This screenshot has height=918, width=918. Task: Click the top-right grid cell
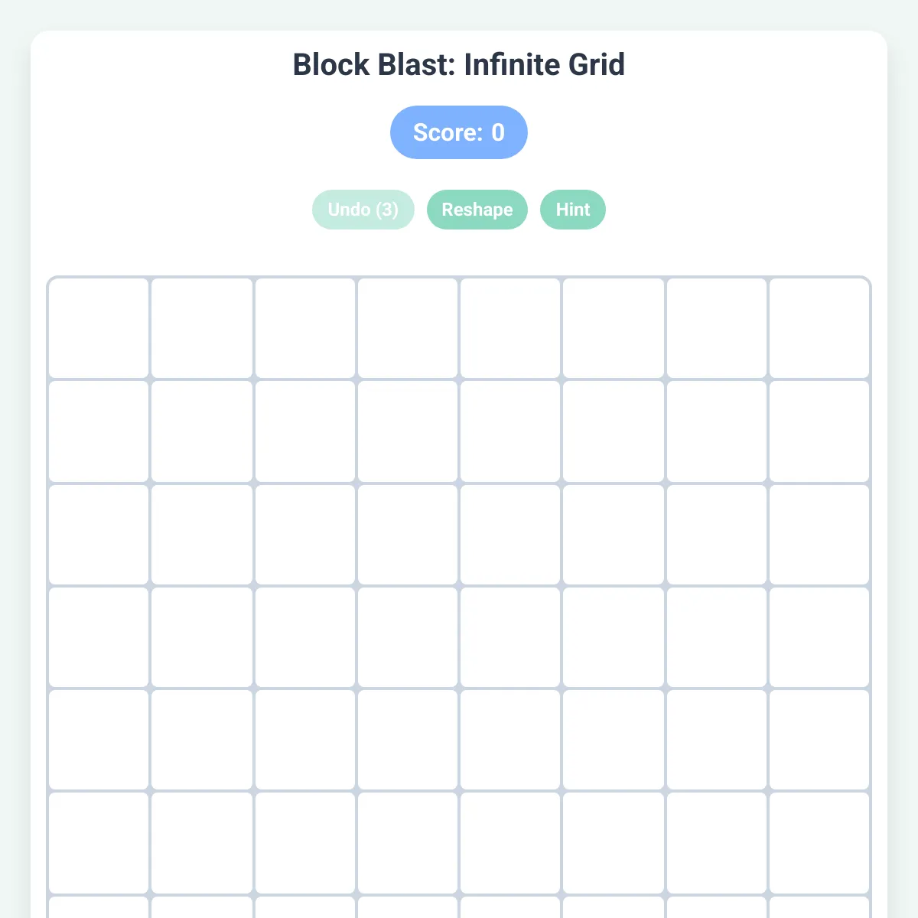click(819, 327)
